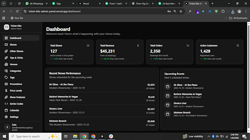Open the tab search dropdown arrow

pyautogui.click(x=4, y=4)
